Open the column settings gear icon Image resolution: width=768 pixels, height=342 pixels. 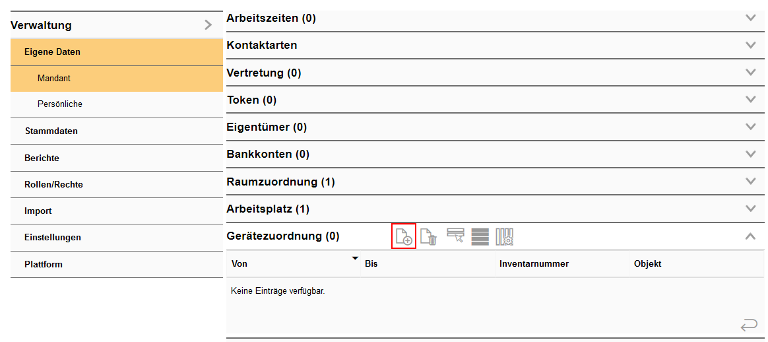click(x=505, y=236)
